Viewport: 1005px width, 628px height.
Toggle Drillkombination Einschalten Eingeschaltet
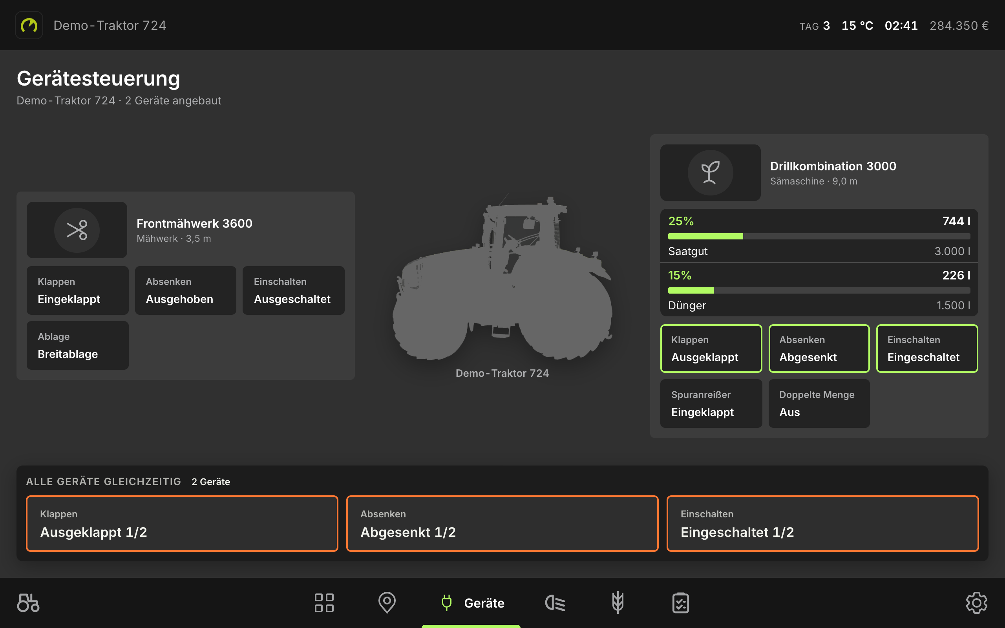[927, 349]
